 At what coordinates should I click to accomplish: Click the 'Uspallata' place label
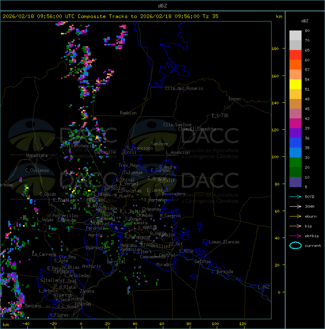pos(37,156)
